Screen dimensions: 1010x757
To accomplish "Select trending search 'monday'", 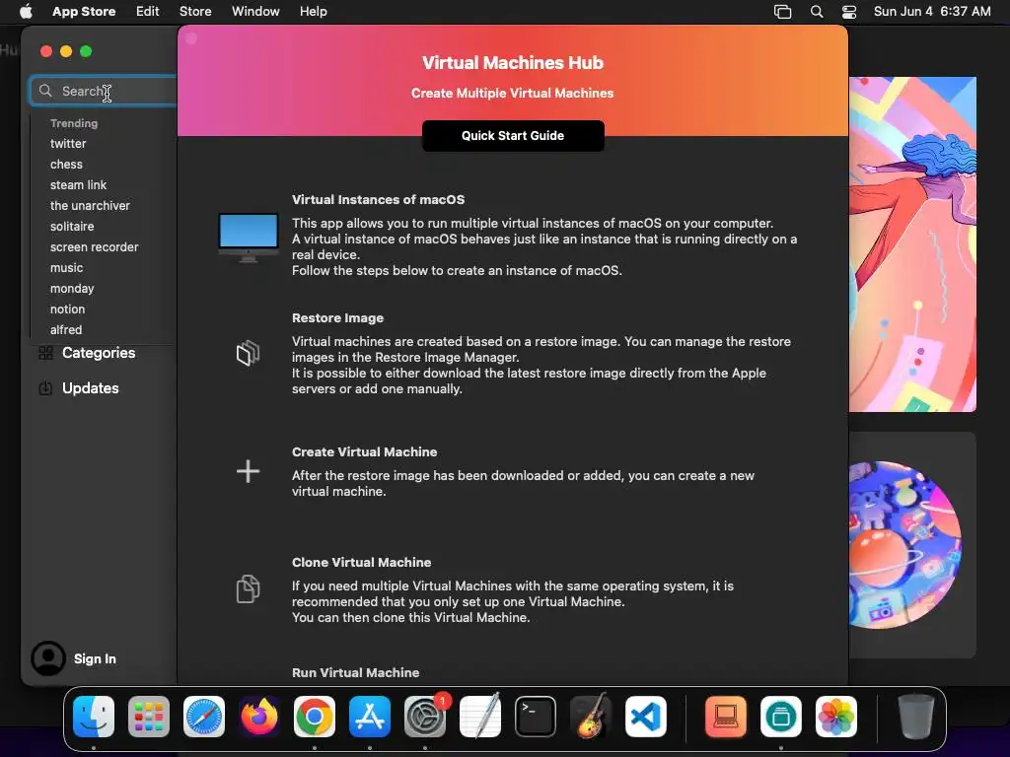I will click(x=72, y=289).
